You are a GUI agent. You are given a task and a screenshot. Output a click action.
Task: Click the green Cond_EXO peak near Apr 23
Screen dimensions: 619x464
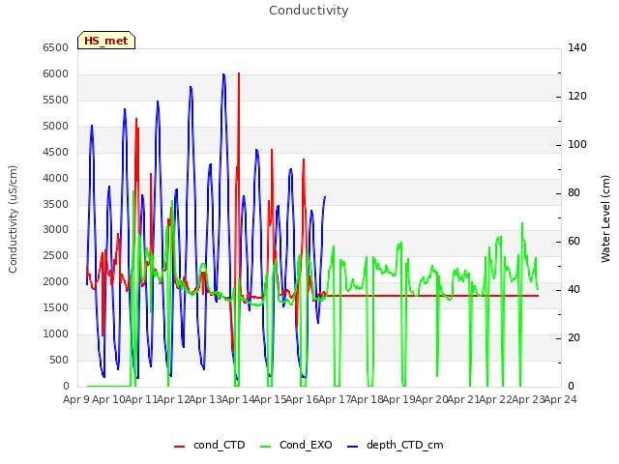522,224
